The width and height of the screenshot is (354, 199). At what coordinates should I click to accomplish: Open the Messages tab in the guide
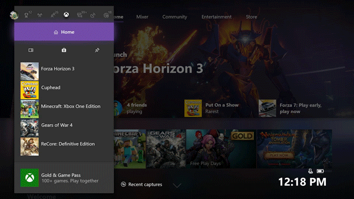[80, 15]
